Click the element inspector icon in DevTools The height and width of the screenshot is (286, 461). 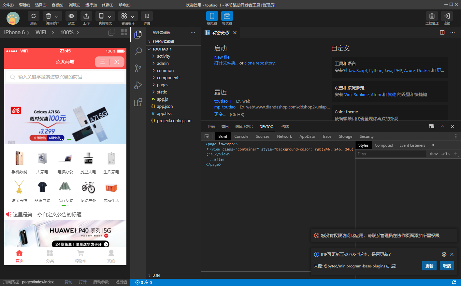207,136
